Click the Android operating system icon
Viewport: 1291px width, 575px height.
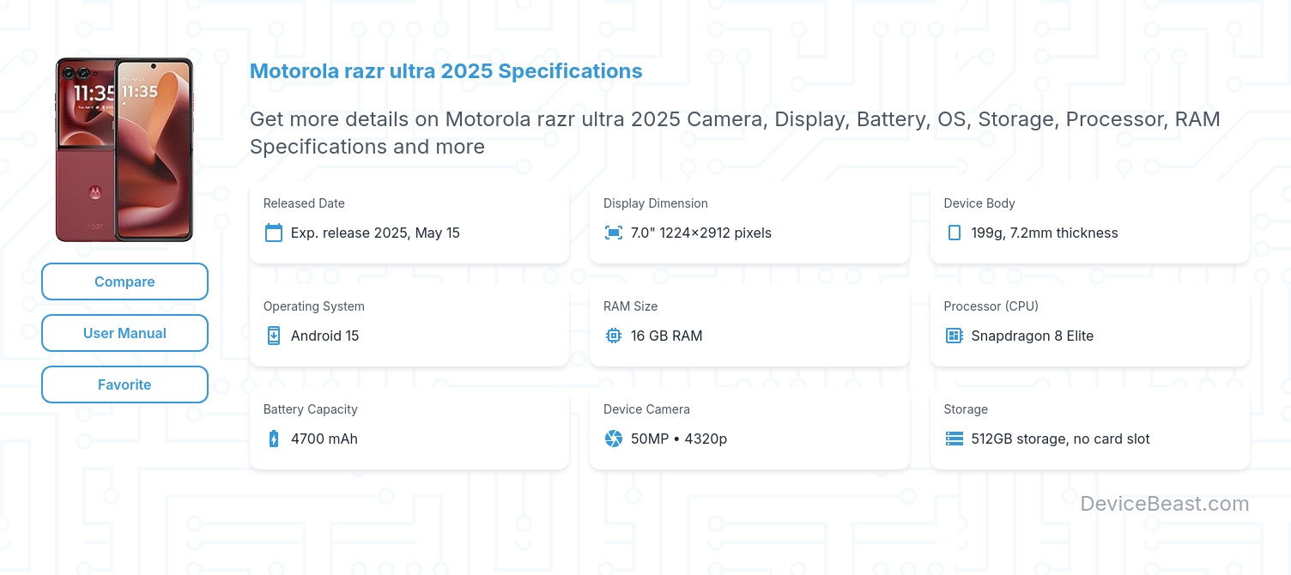(x=274, y=336)
